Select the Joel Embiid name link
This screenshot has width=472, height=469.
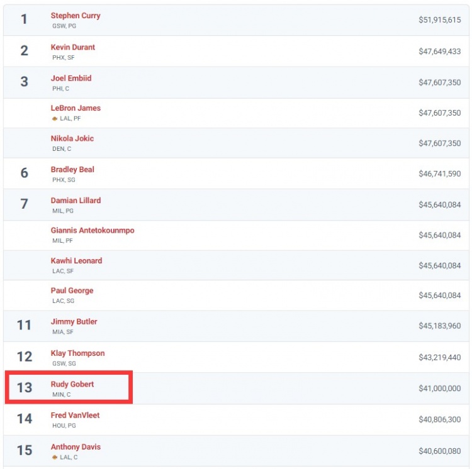pos(71,78)
